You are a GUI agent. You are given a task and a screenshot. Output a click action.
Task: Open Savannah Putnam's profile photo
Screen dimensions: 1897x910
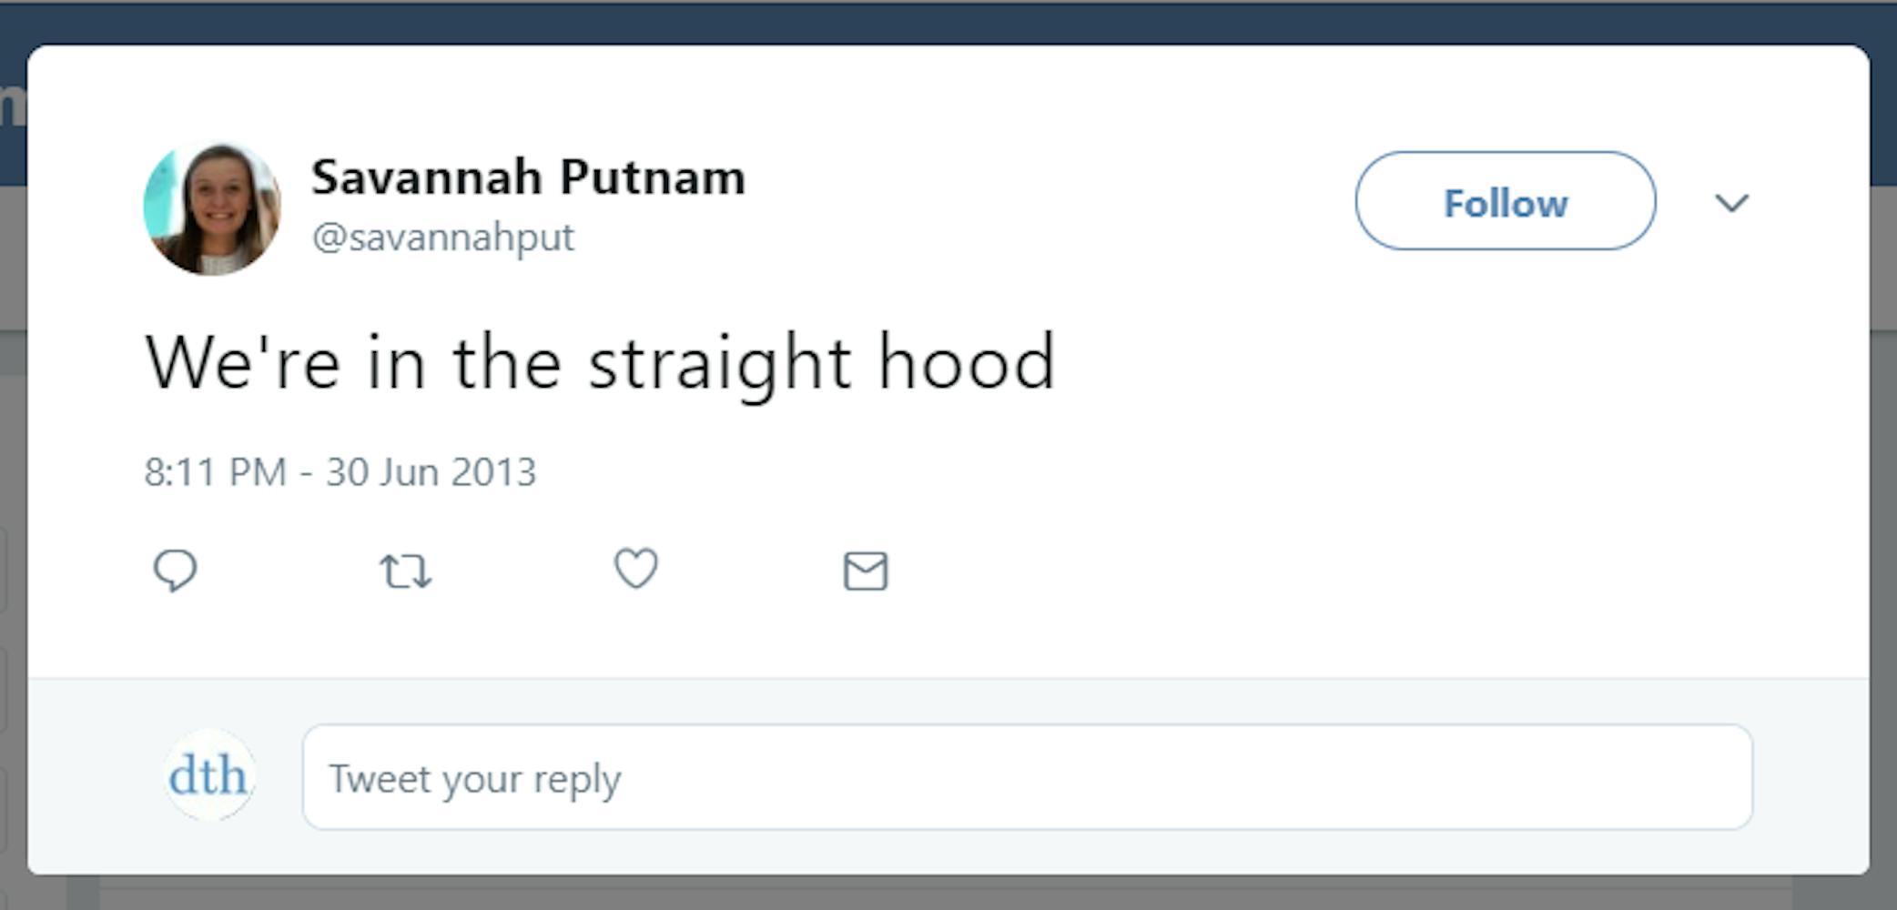click(x=212, y=207)
